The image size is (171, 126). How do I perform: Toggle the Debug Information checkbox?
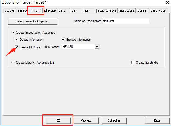click(16, 39)
